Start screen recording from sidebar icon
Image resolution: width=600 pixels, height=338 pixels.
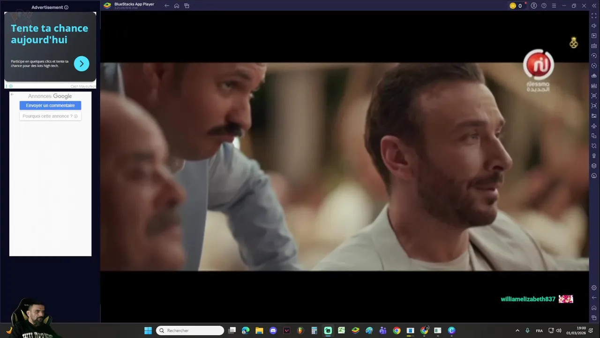click(x=594, y=106)
